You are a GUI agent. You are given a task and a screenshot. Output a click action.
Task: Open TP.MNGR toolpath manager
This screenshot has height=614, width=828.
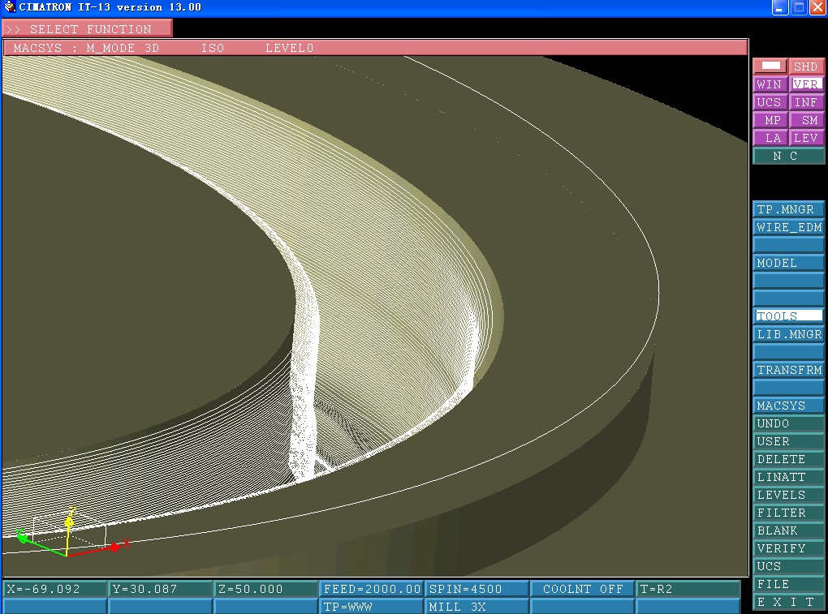click(788, 209)
